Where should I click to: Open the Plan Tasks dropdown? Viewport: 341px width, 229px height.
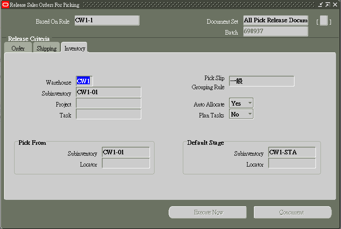(x=241, y=114)
